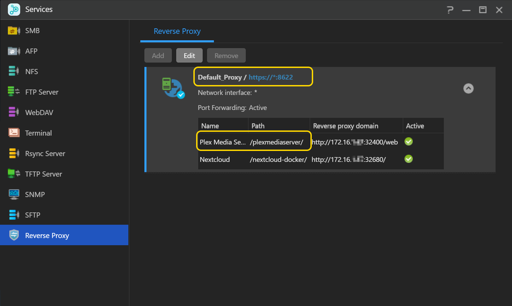This screenshot has height=306, width=512.
Task: Click the domain ending :32680/
Action: point(348,159)
